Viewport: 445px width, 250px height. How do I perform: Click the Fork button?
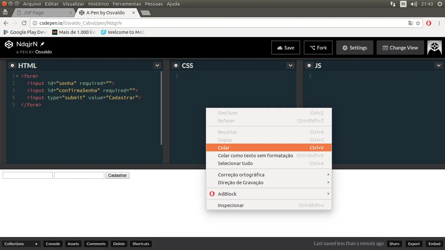click(x=318, y=48)
